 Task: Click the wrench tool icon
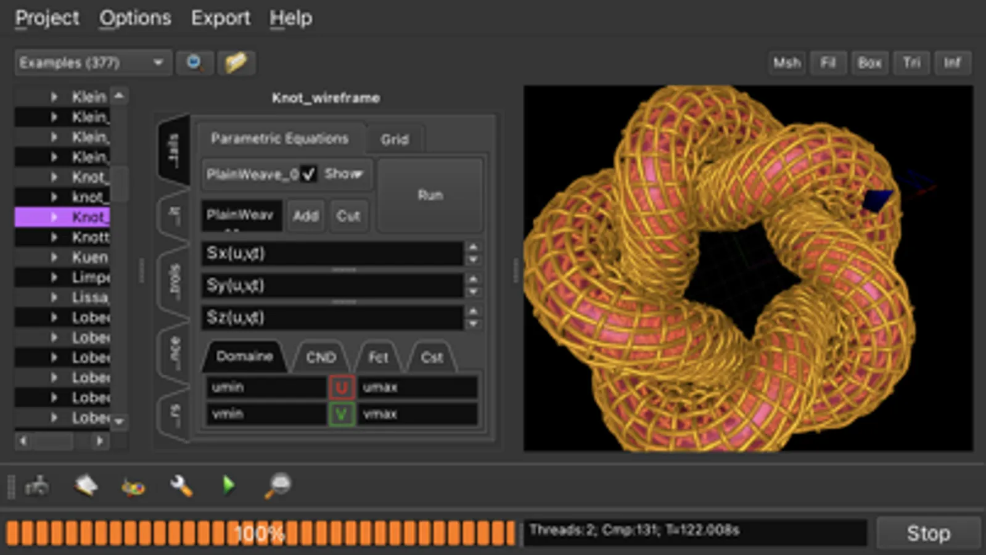pos(181,486)
